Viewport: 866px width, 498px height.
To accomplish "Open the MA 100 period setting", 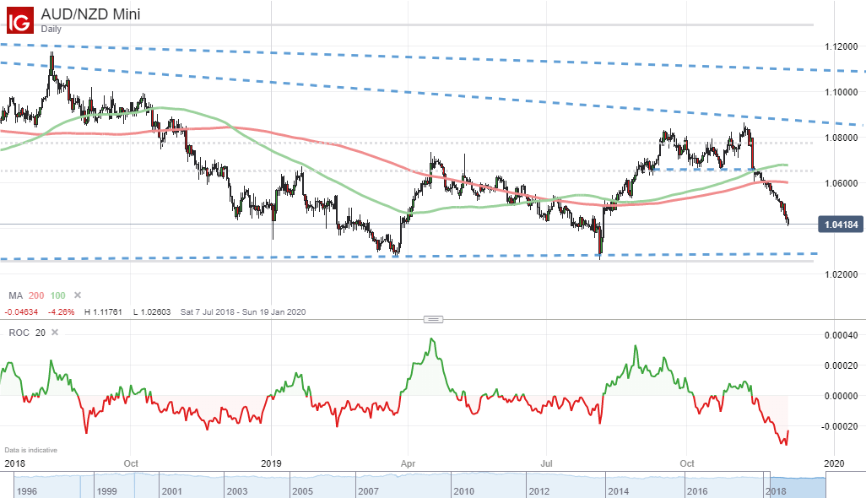I will pos(58,296).
